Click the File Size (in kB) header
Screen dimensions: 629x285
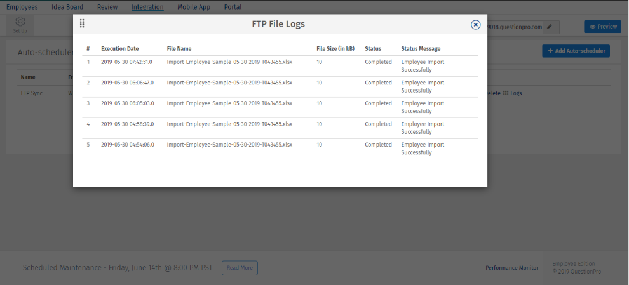pos(335,48)
